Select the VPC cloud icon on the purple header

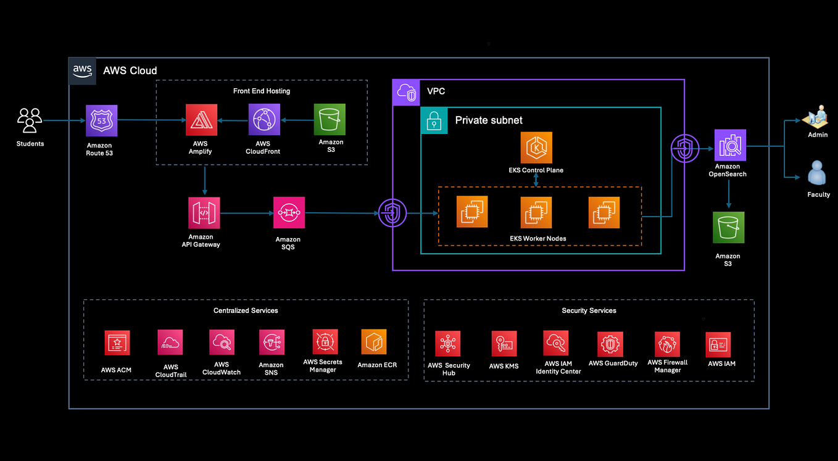click(x=405, y=91)
